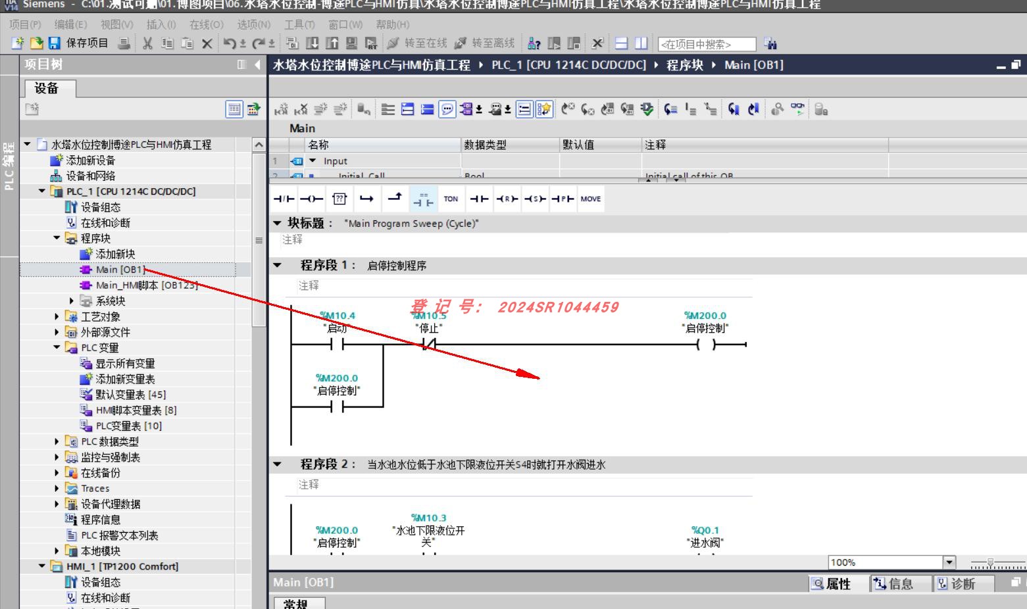Insert an empty box instruction

[339, 199]
